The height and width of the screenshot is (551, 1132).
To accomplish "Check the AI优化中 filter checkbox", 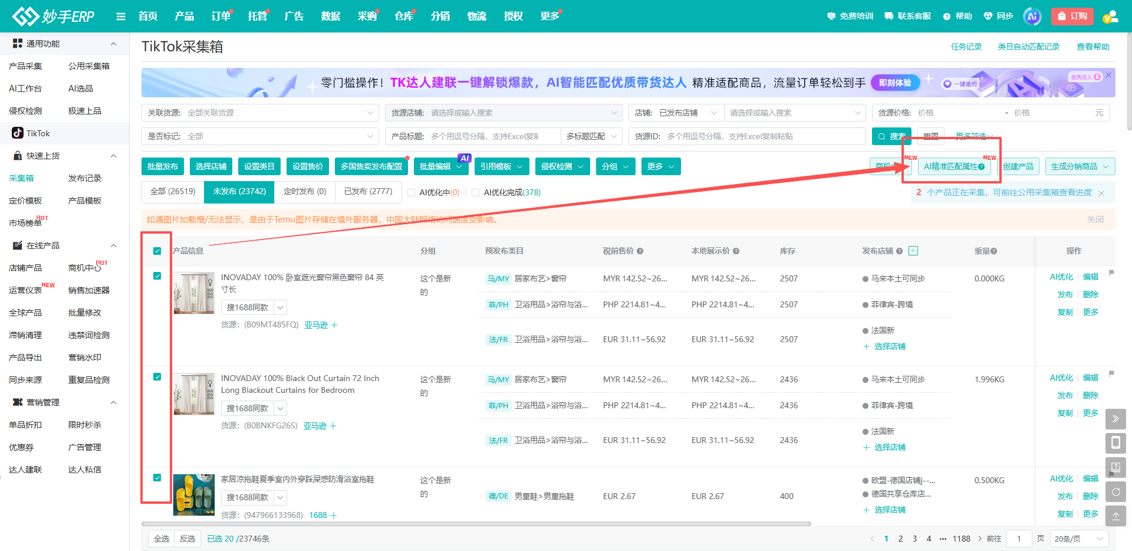I will click(x=412, y=192).
